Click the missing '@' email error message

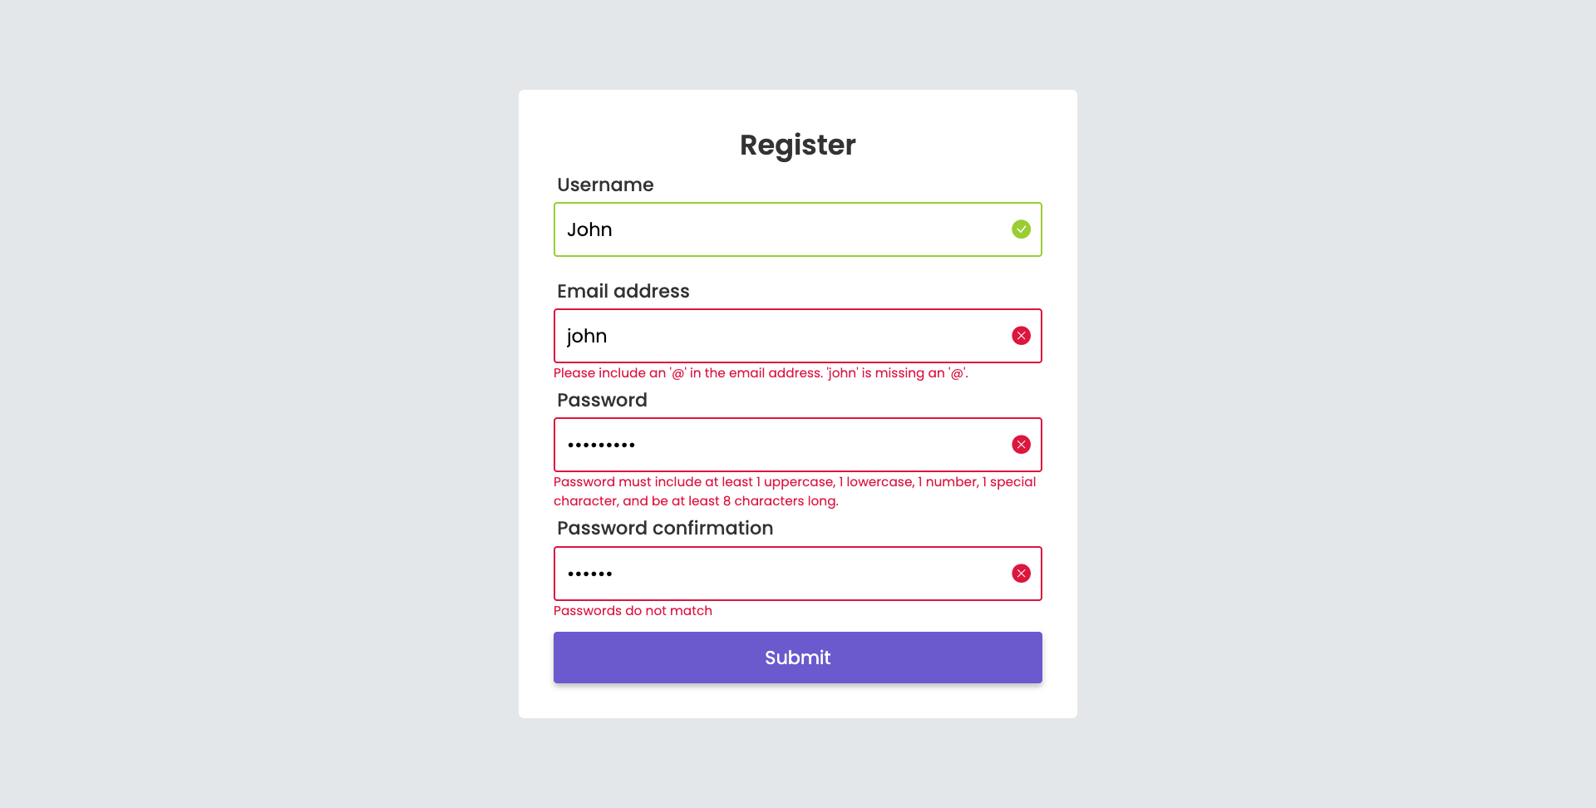pos(761,373)
